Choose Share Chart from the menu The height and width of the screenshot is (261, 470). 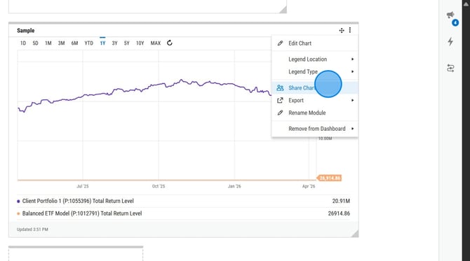(x=315, y=88)
